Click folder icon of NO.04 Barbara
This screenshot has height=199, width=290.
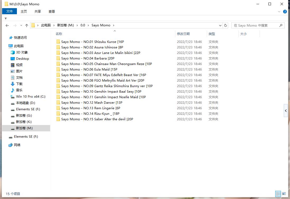point(58,58)
